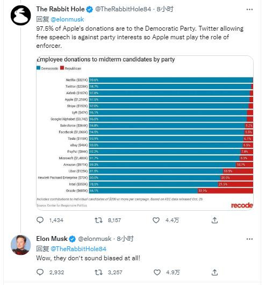
Task: Click the red Republican legend swatch
Action: [62, 68]
